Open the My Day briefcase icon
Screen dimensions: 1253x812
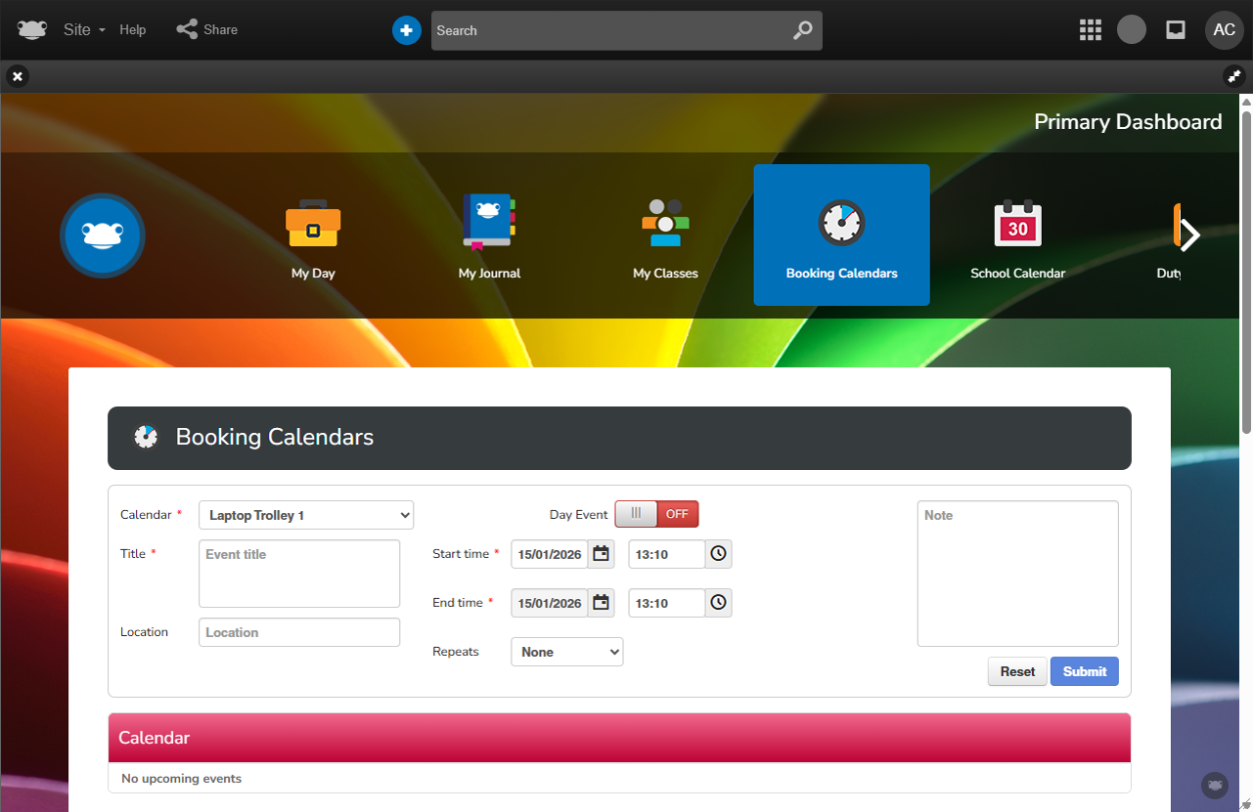tap(313, 225)
